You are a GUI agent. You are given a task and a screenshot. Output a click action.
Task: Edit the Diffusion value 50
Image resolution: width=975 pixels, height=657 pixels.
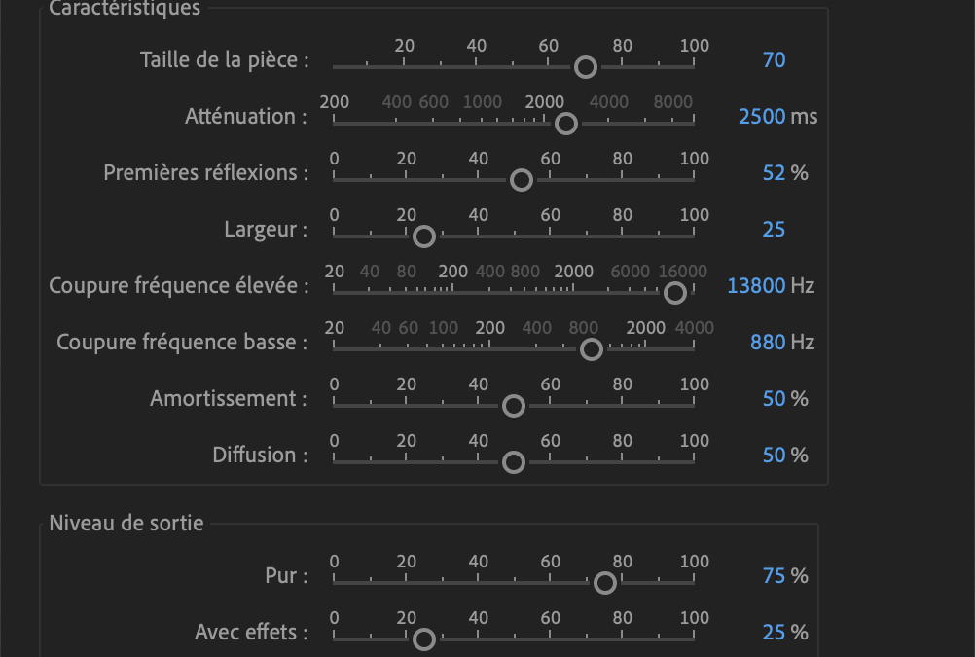click(x=775, y=456)
